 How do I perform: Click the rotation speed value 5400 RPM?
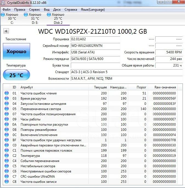(x=169, y=52)
